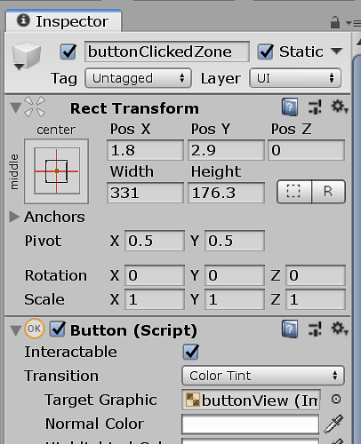Image resolution: width=361 pixels, height=444 pixels.
Task: Click object picker for Target Graphic
Action: pyautogui.click(x=336, y=400)
